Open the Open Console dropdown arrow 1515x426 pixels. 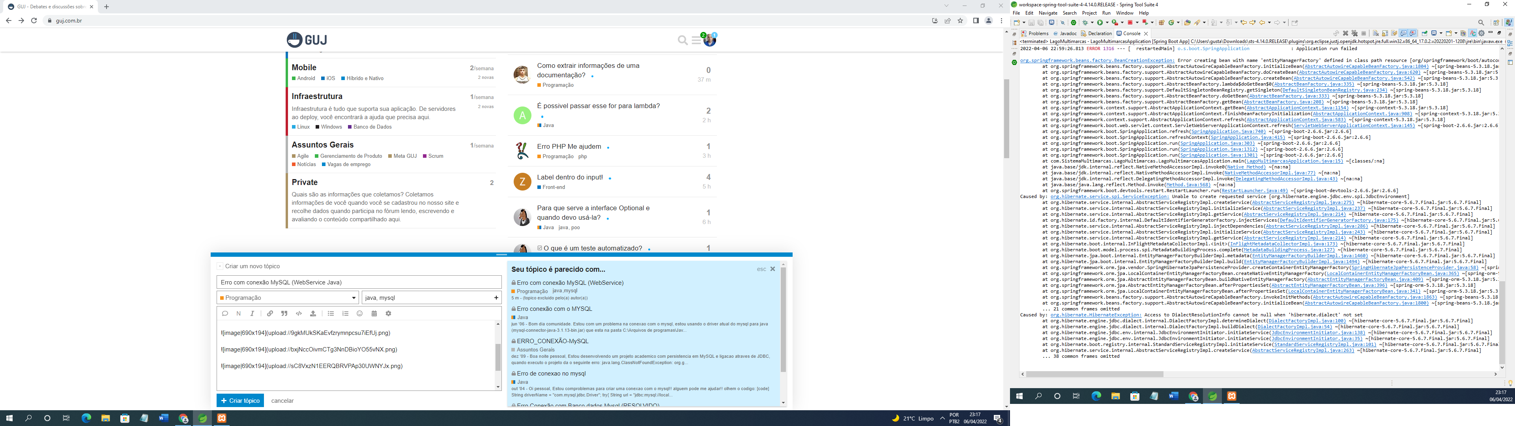(x=1456, y=33)
